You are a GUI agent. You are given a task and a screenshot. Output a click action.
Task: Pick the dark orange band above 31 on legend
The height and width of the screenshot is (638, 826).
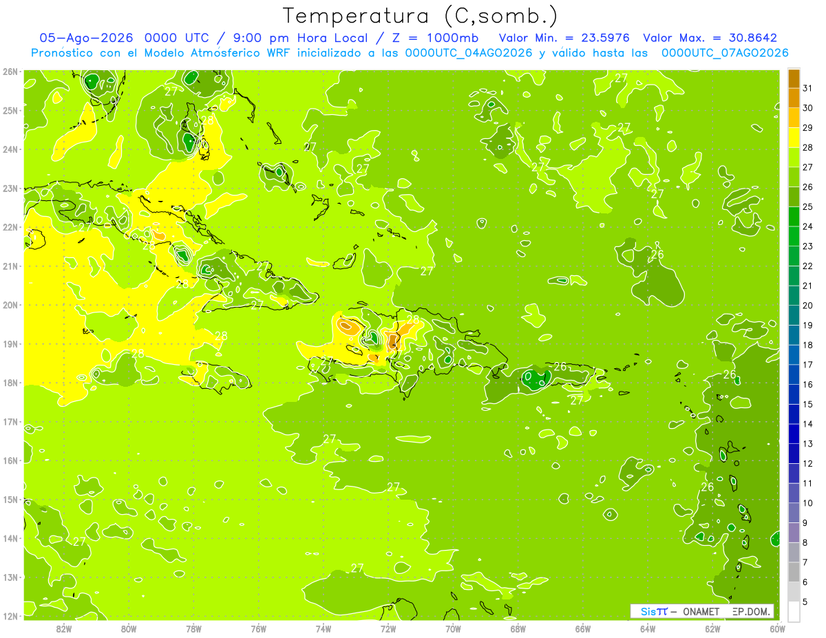click(794, 78)
